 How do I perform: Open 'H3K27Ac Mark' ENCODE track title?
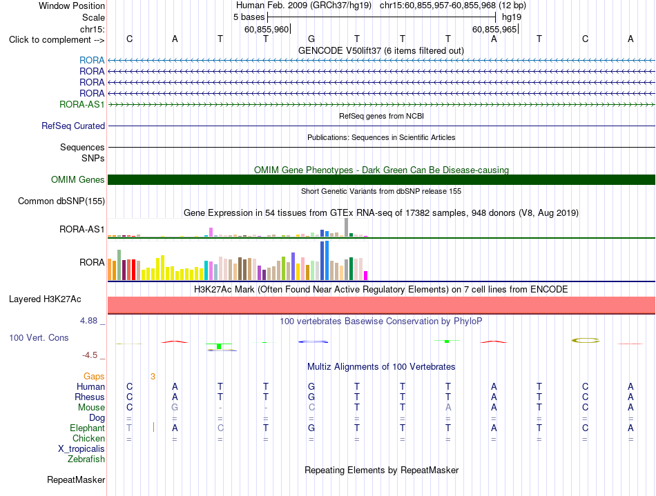(381, 289)
